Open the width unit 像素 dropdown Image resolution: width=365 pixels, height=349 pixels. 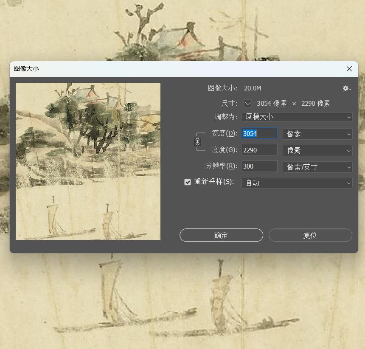(x=317, y=134)
